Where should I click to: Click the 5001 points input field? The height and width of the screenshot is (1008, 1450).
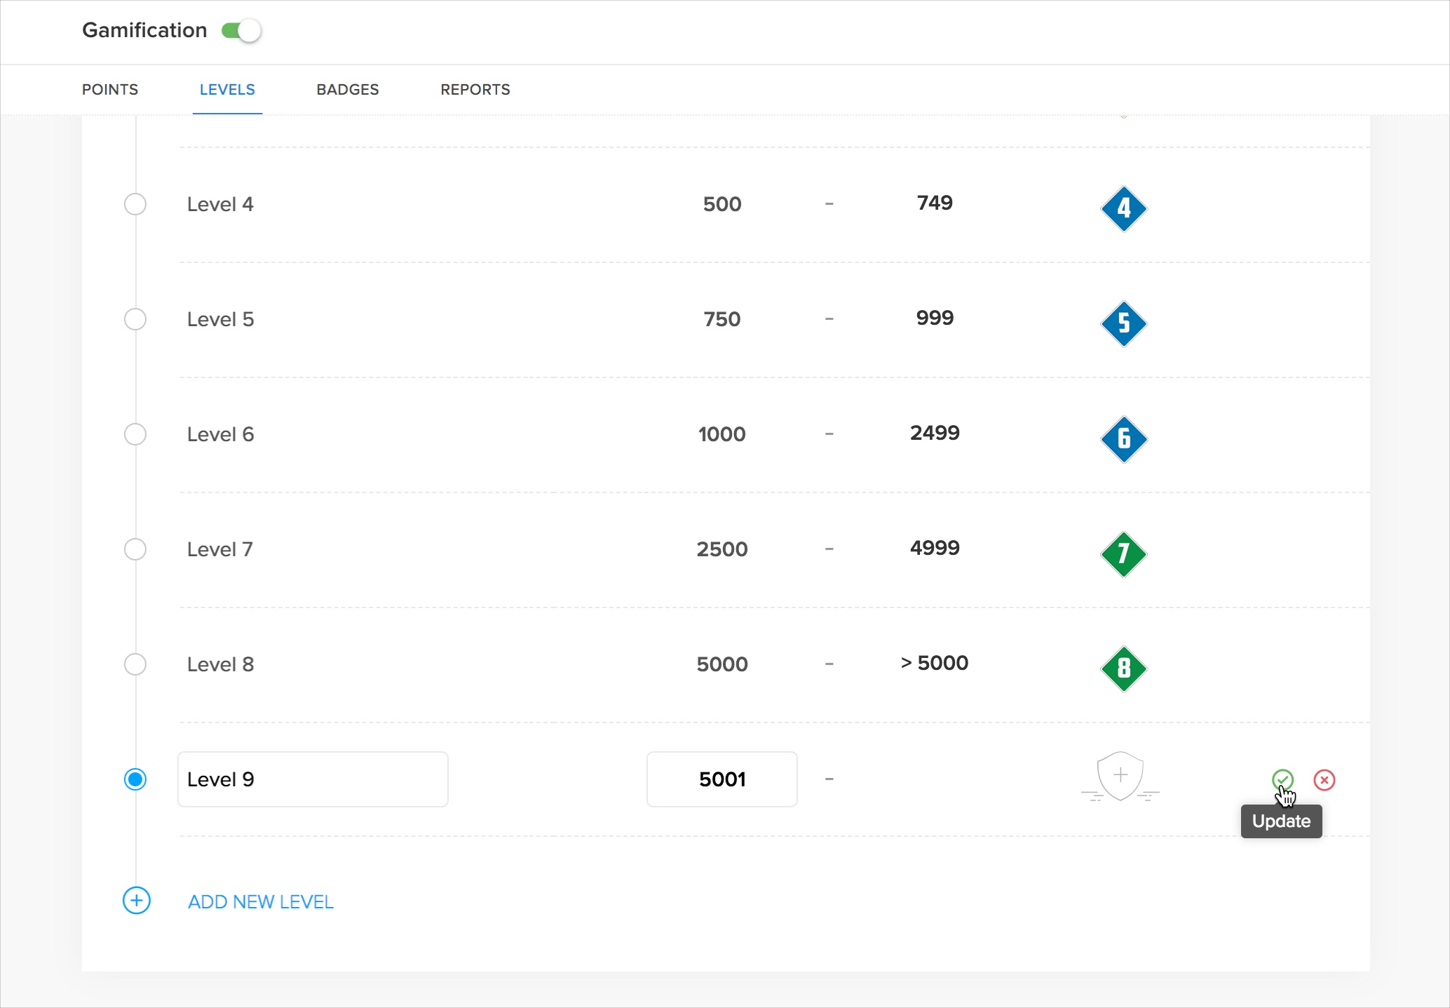721,779
